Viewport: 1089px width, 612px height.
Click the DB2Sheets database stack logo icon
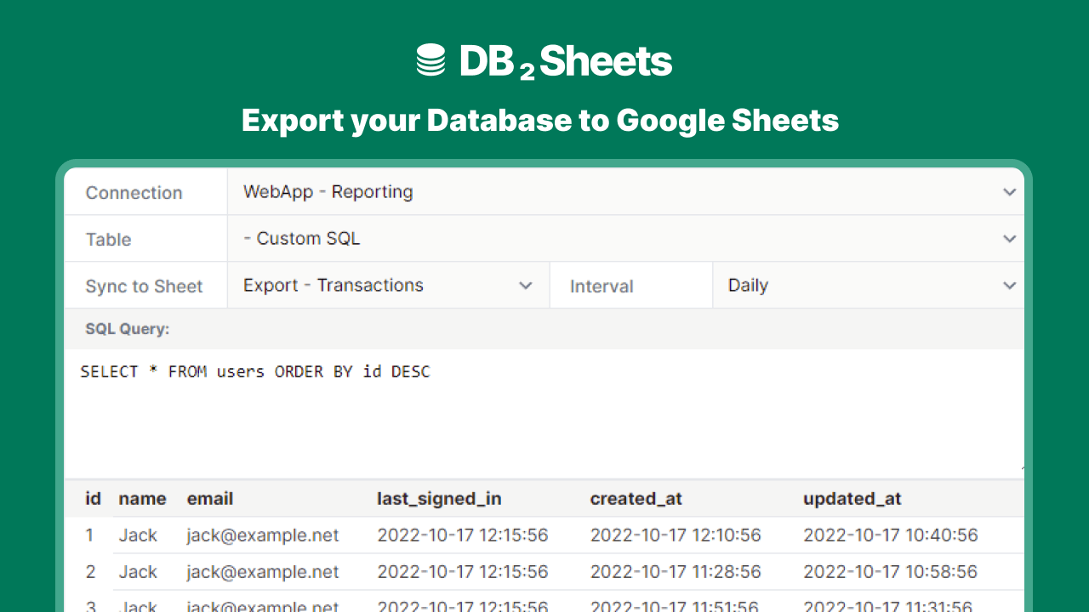pos(431,61)
